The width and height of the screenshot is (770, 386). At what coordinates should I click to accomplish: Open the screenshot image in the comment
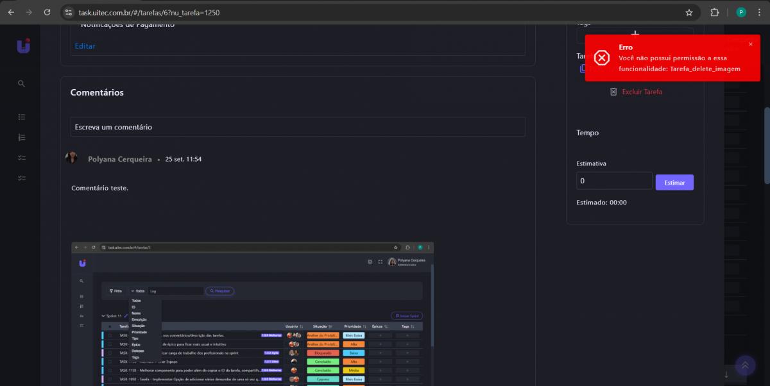point(252,314)
